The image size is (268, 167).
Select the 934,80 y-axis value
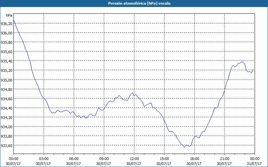tap(6, 90)
